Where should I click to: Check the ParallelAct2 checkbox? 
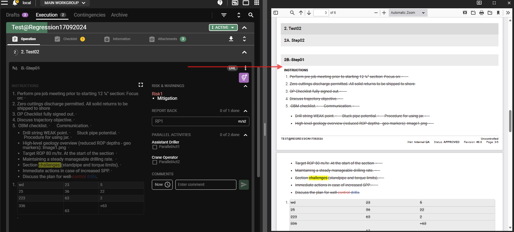155,162
